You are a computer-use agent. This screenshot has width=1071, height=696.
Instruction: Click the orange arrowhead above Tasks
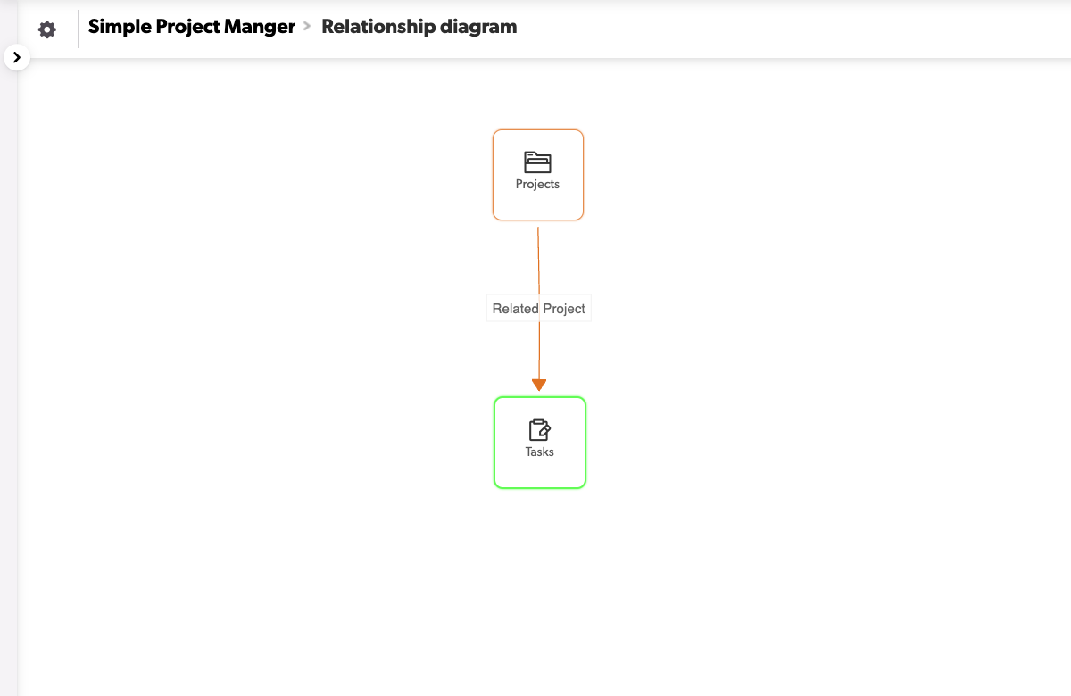(539, 385)
